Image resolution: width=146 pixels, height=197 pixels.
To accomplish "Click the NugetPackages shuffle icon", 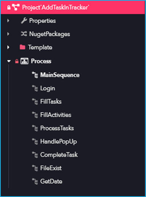I will [24, 34].
